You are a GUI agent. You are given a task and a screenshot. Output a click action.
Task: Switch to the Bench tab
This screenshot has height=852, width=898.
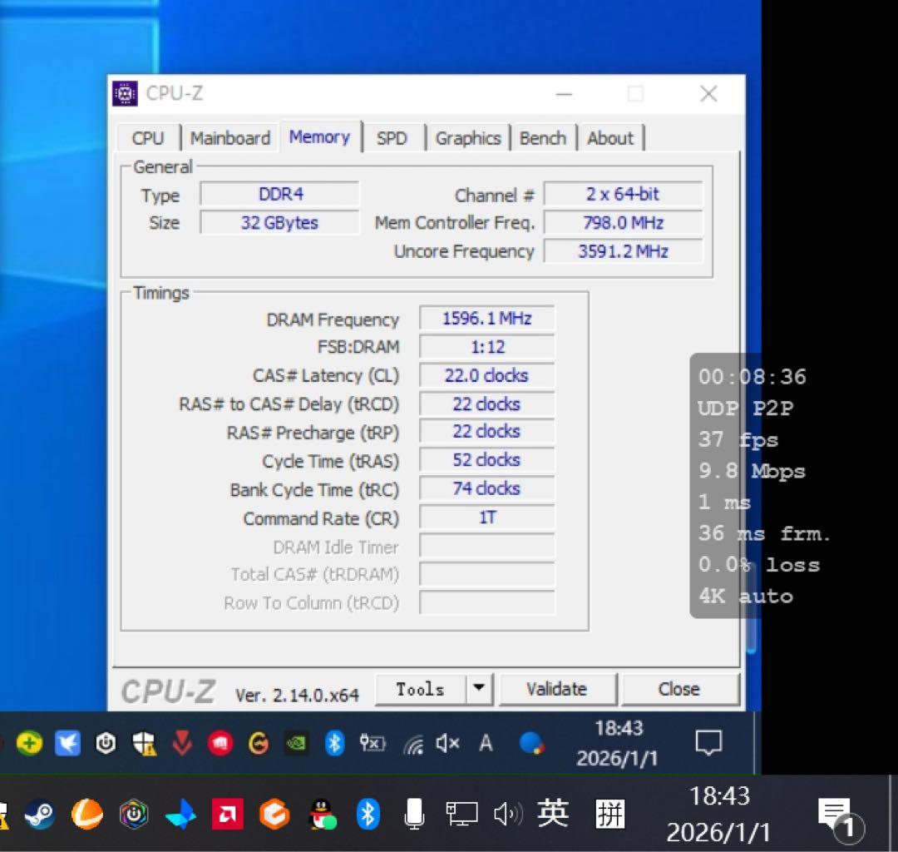point(542,137)
